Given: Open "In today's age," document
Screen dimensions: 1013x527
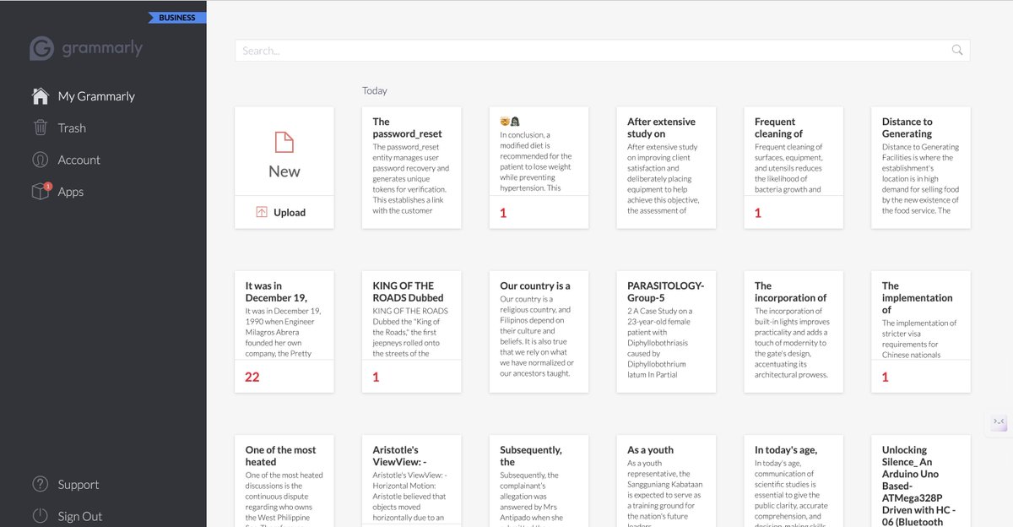Looking at the screenshot, I should 794,481.
